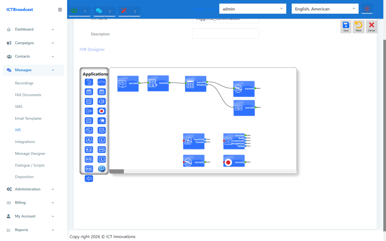This screenshot has width=386, height=241.
Task: Choose the Say Alpha 'A' application
Action: (89, 140)
